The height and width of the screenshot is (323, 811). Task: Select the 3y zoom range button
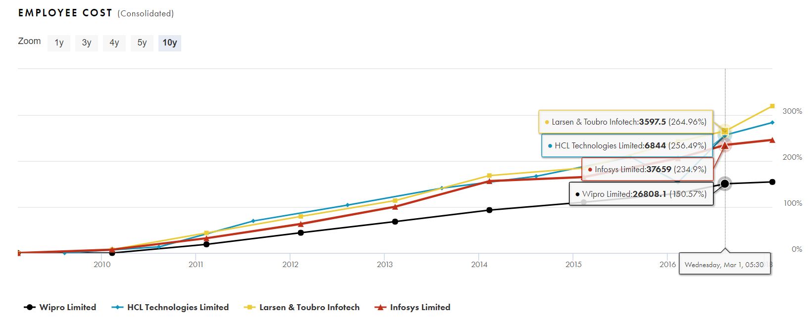pos(87,43)
